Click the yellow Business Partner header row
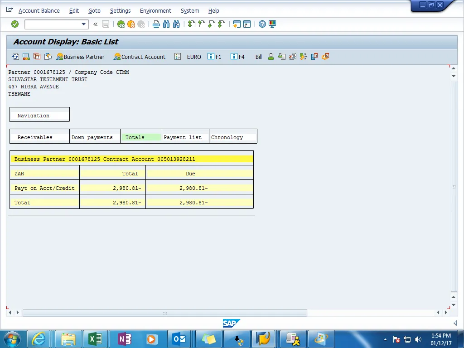Screen dimensions: 464x348 point(132,159)
